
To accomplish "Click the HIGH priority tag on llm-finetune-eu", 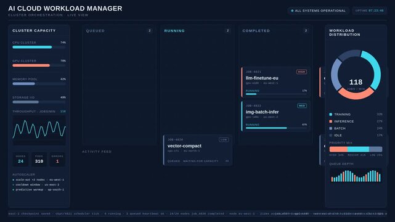I will point(301,72).
